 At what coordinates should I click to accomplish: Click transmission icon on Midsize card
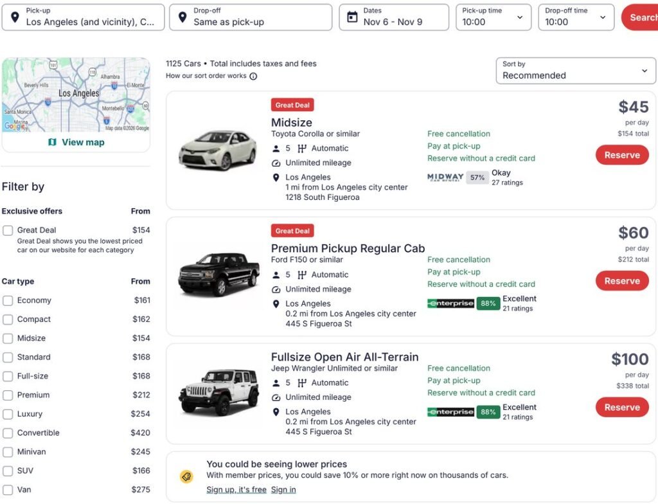click(302, 148)
